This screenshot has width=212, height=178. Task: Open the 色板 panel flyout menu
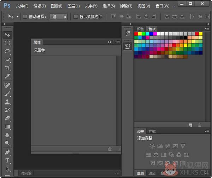point(207,29)
